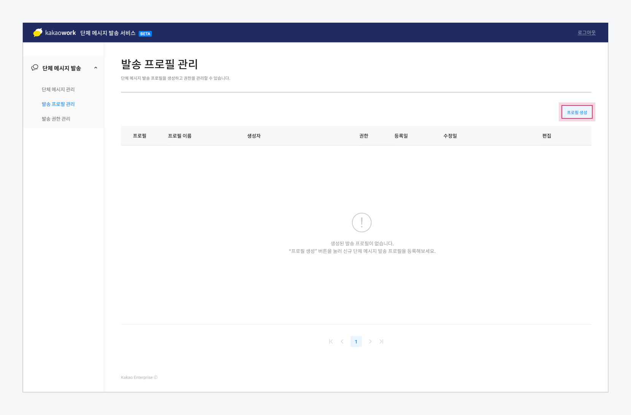Collapse the 단체 메시지 발송 sidebar section
631x415 pixels.
96,68
